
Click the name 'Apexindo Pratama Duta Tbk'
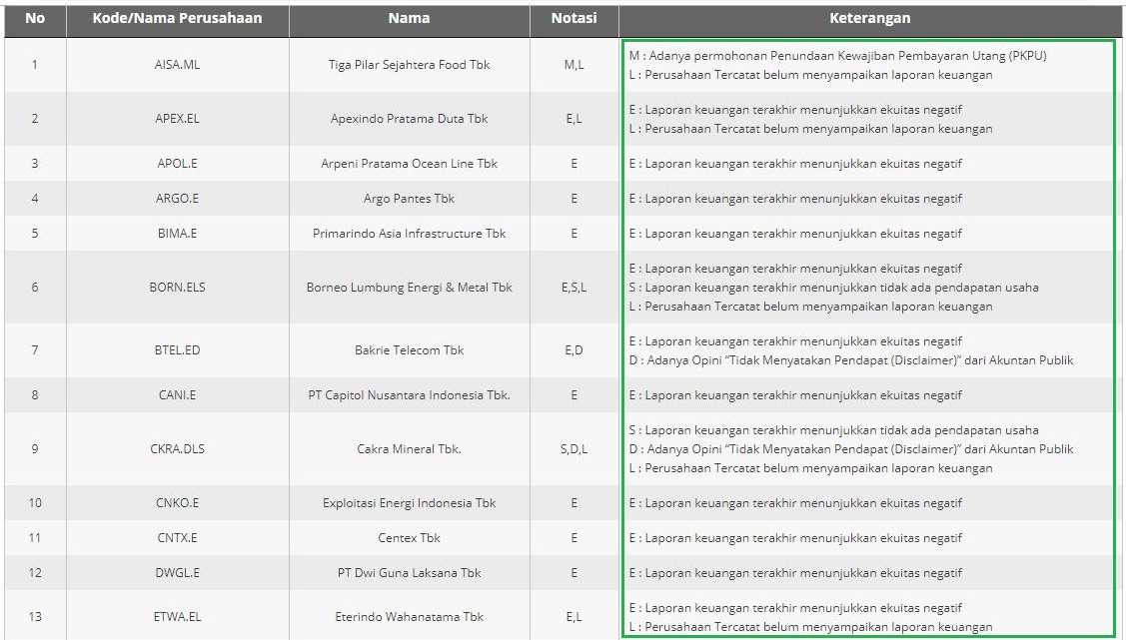410,119
